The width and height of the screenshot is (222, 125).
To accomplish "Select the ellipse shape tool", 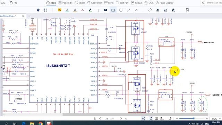I will 121,10.
